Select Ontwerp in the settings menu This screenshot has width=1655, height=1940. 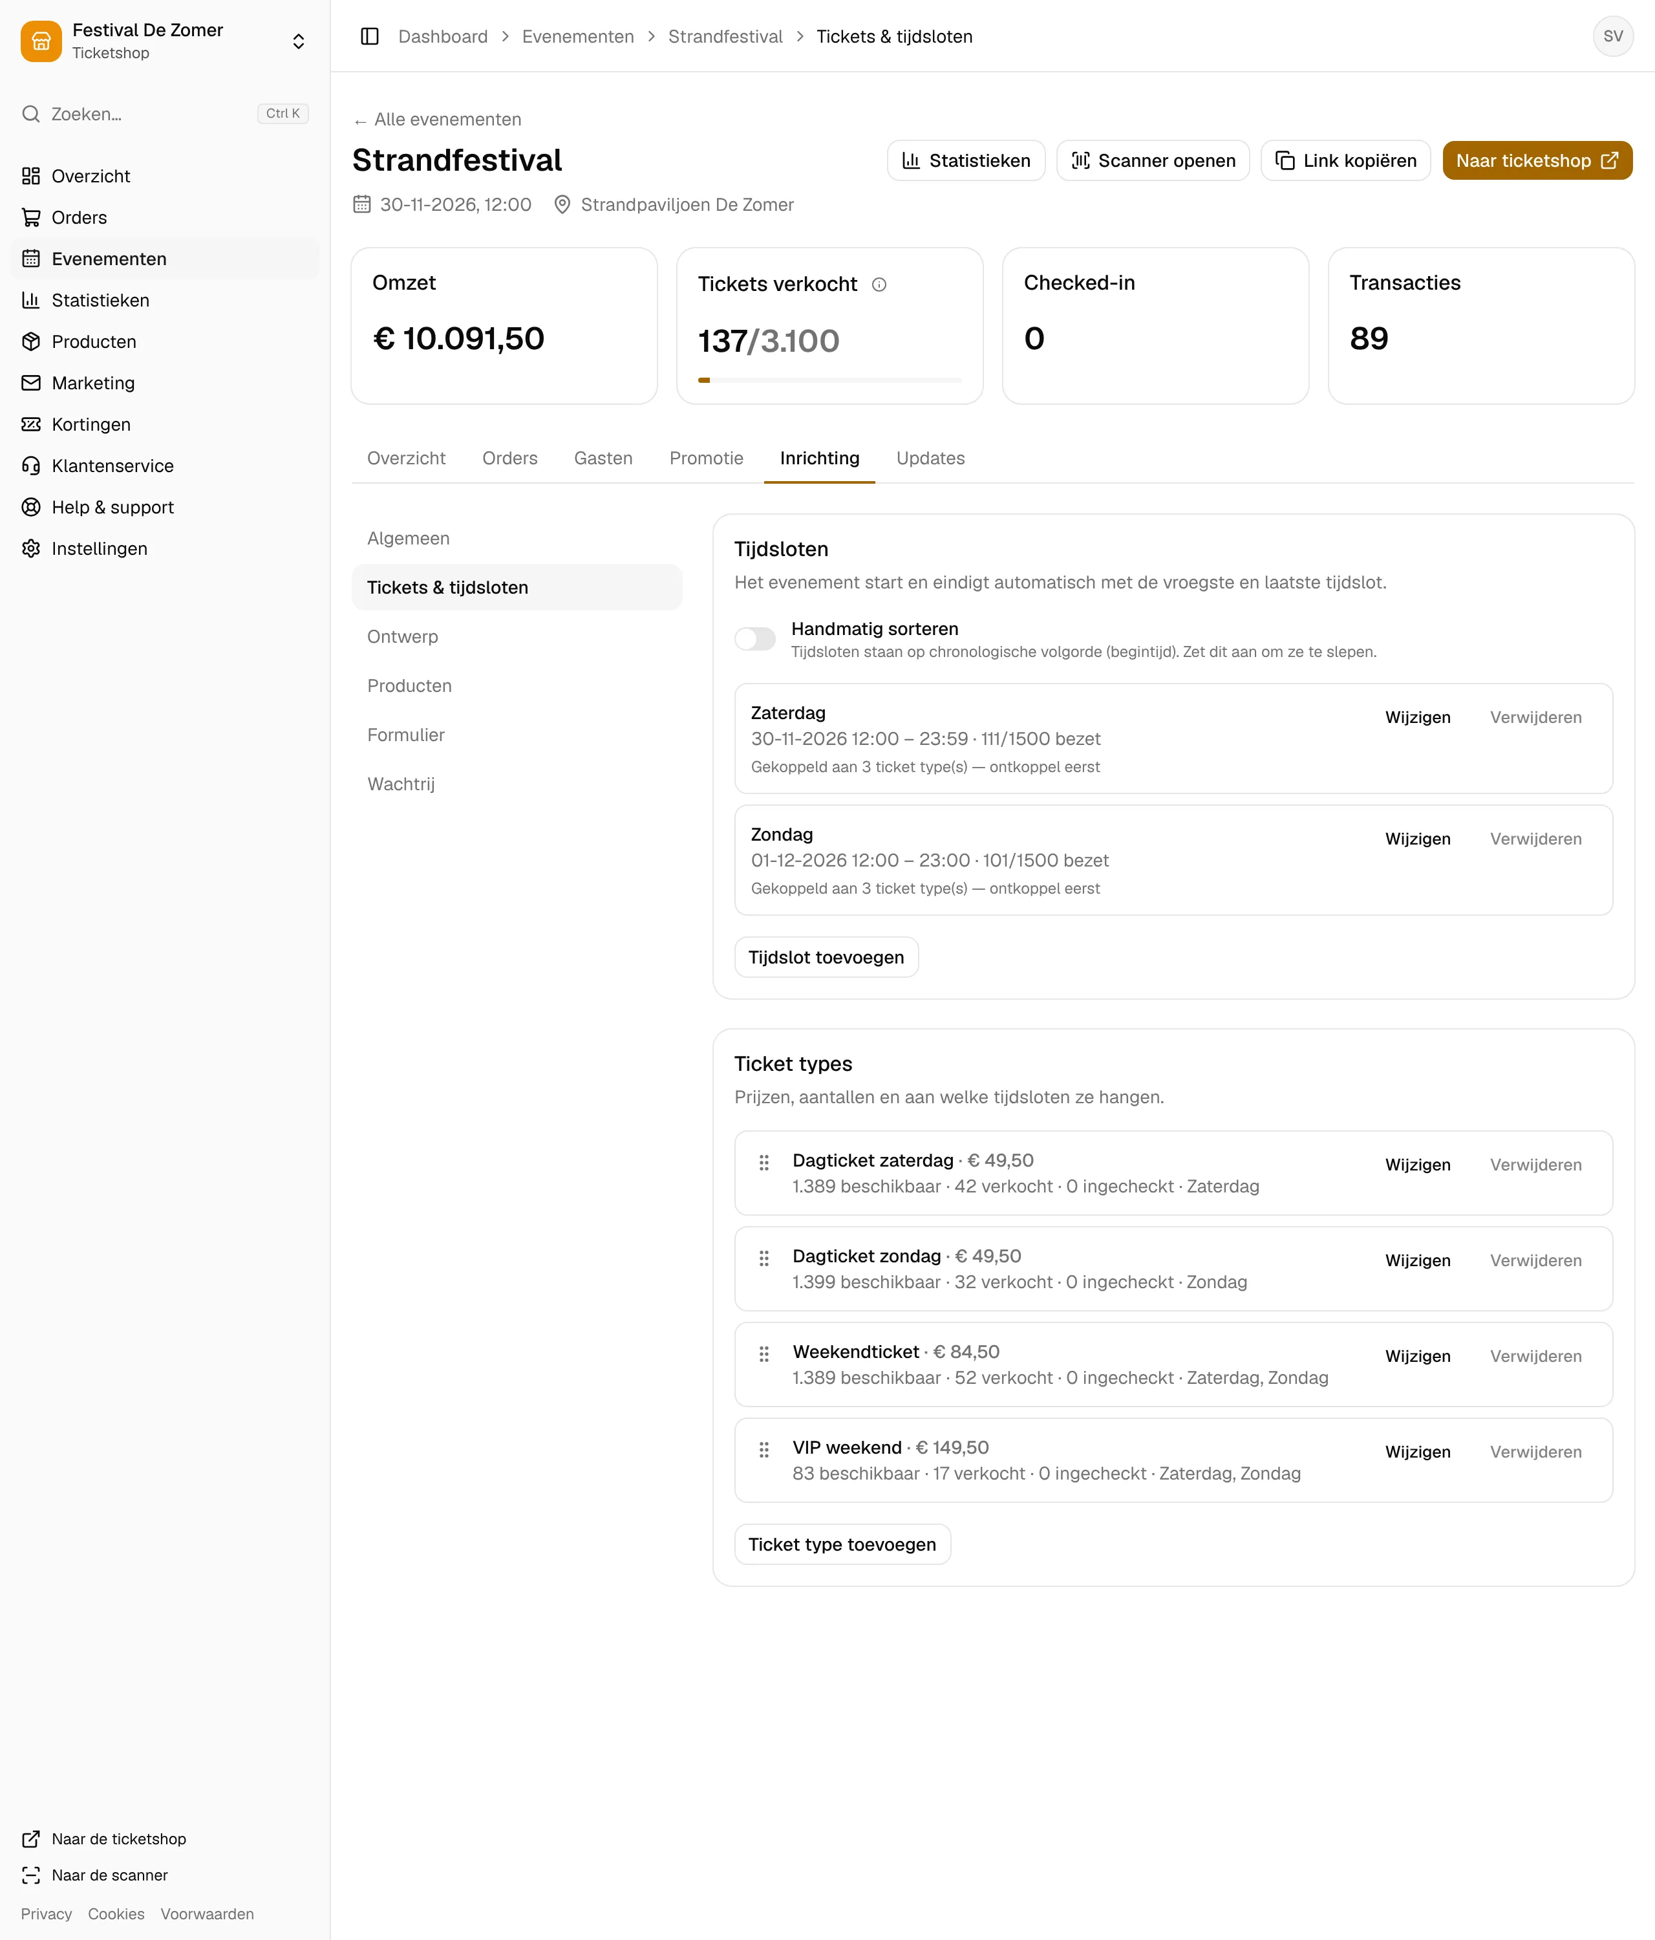(x=517, y=637)
